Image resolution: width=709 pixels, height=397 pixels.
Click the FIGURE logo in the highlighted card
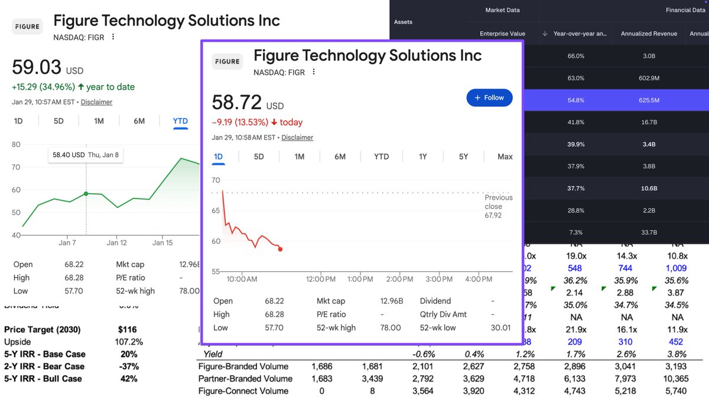(227, 61)
